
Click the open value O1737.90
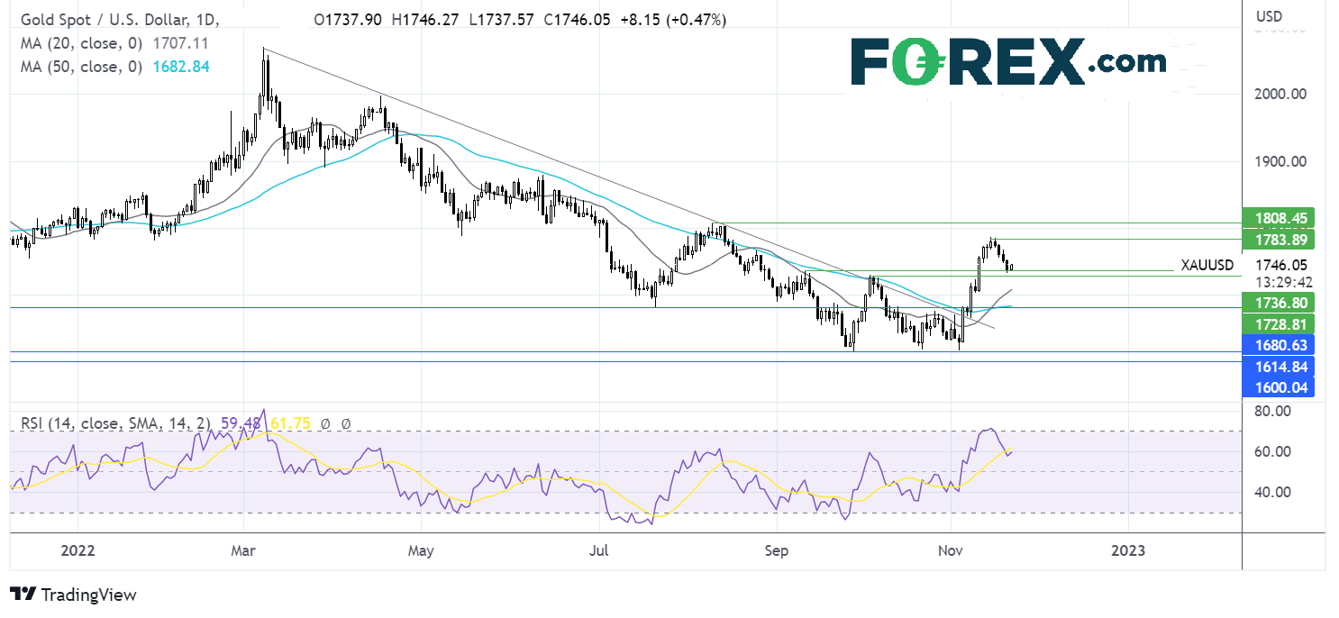click(x=347, y=19)
